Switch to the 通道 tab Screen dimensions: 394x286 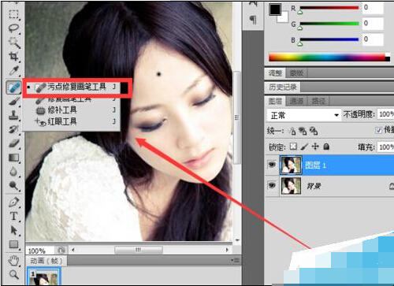[296, 101]
